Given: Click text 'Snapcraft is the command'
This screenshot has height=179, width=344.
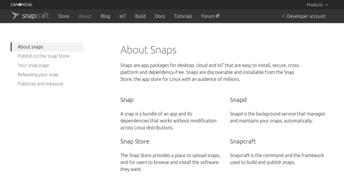Looking at the screenshot, I should click(277, 159).
